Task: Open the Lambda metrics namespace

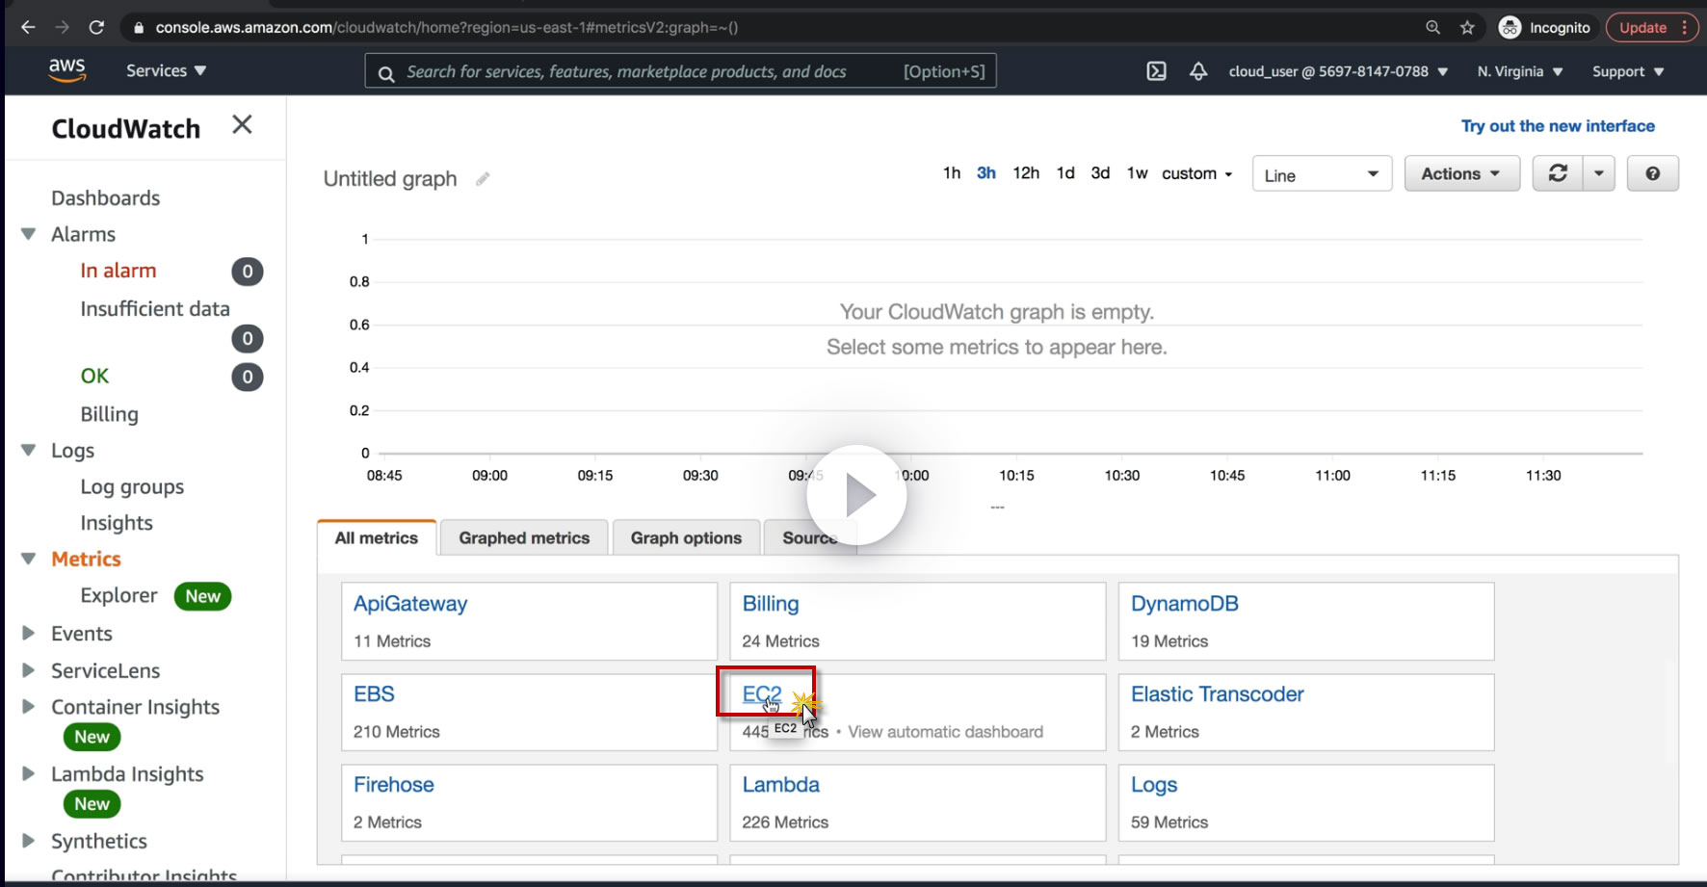Action: point(781,785)
